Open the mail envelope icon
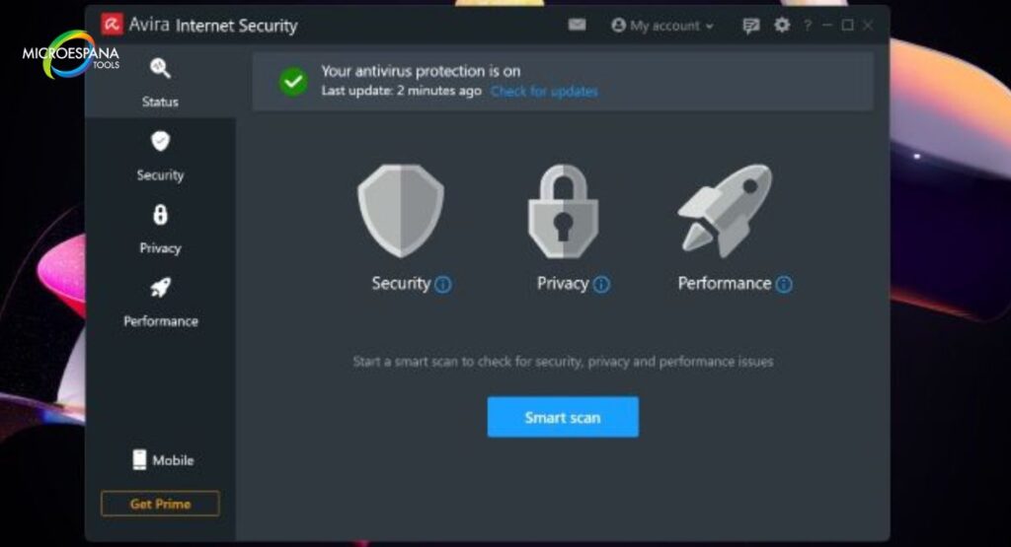 point(578,25)
